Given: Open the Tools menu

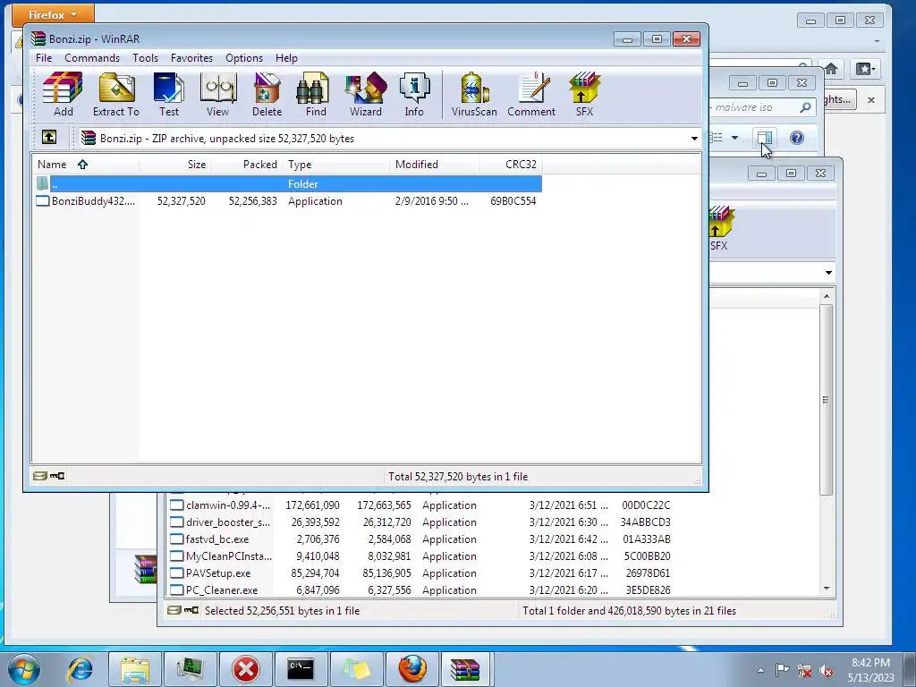Looking at the screenshot, I should tap(145, 58).
